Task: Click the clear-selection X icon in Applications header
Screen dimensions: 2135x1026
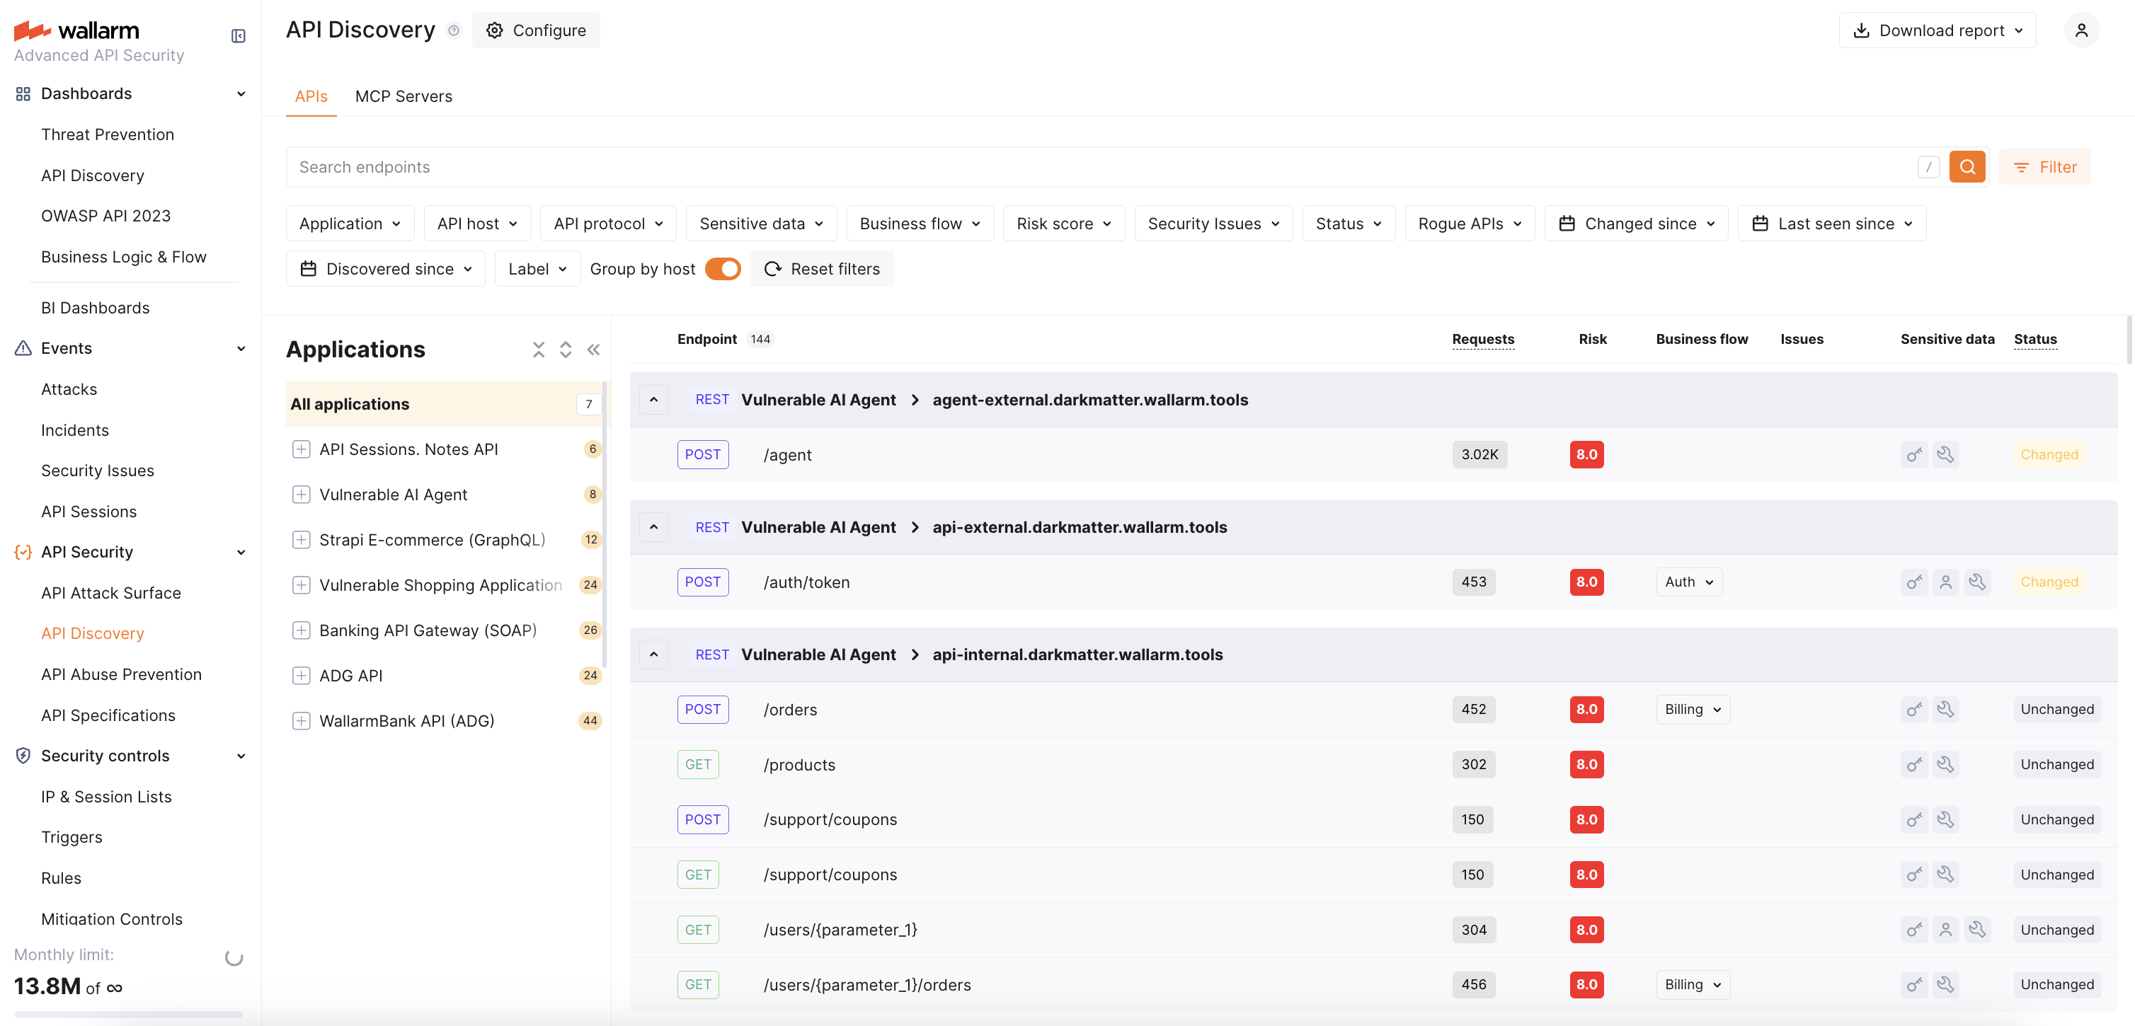Action: 539,350
